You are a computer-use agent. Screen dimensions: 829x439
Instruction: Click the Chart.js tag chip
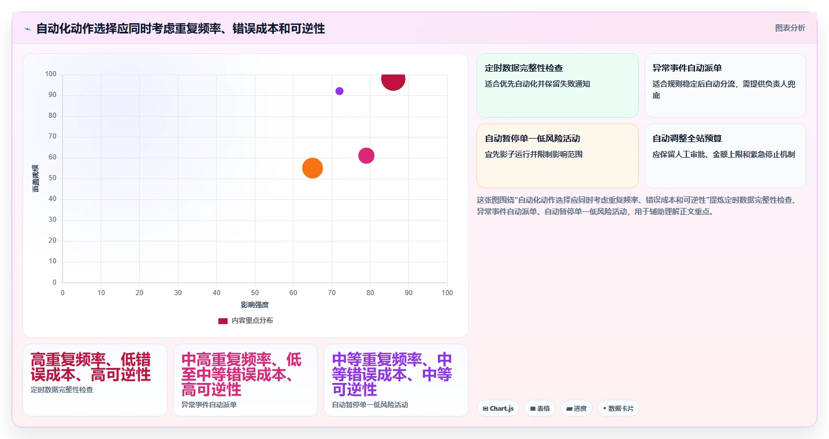click(498, 408)
